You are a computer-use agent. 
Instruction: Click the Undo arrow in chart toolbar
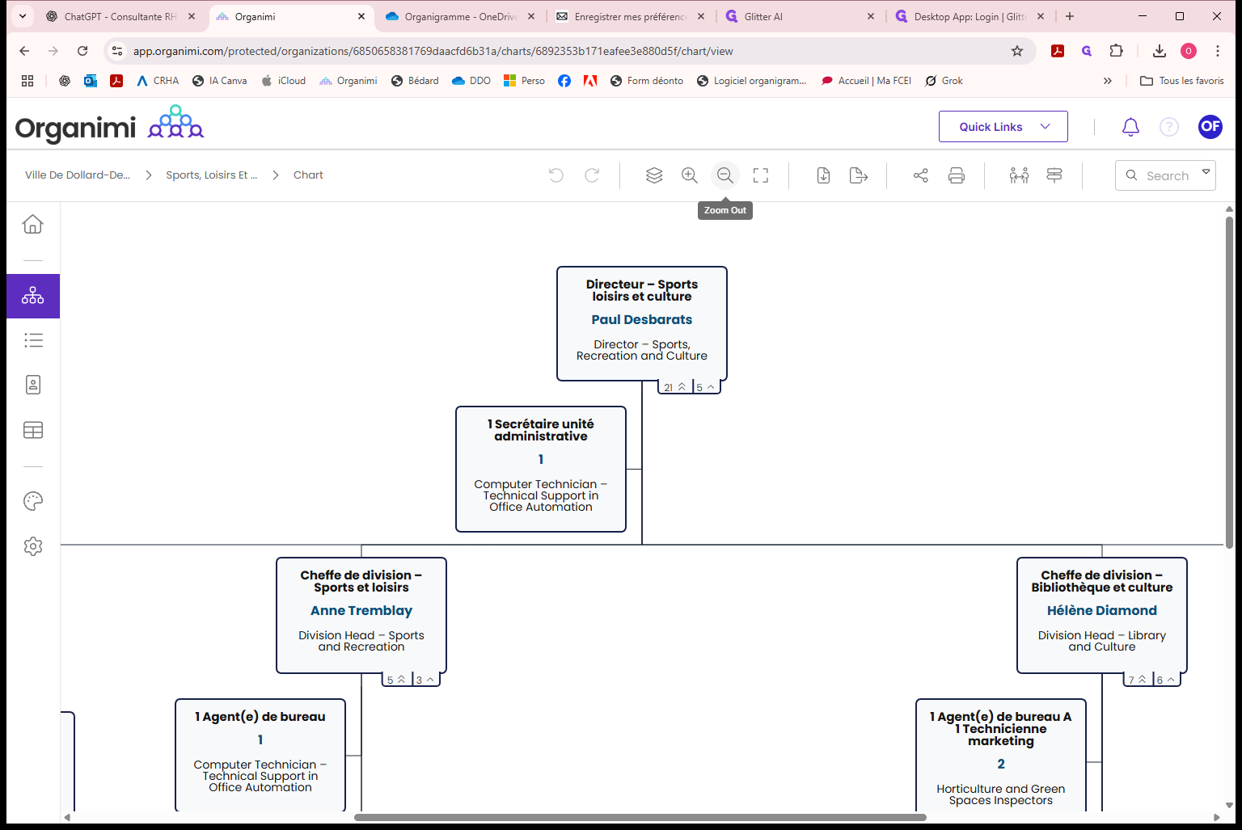[x=556, y=175]
